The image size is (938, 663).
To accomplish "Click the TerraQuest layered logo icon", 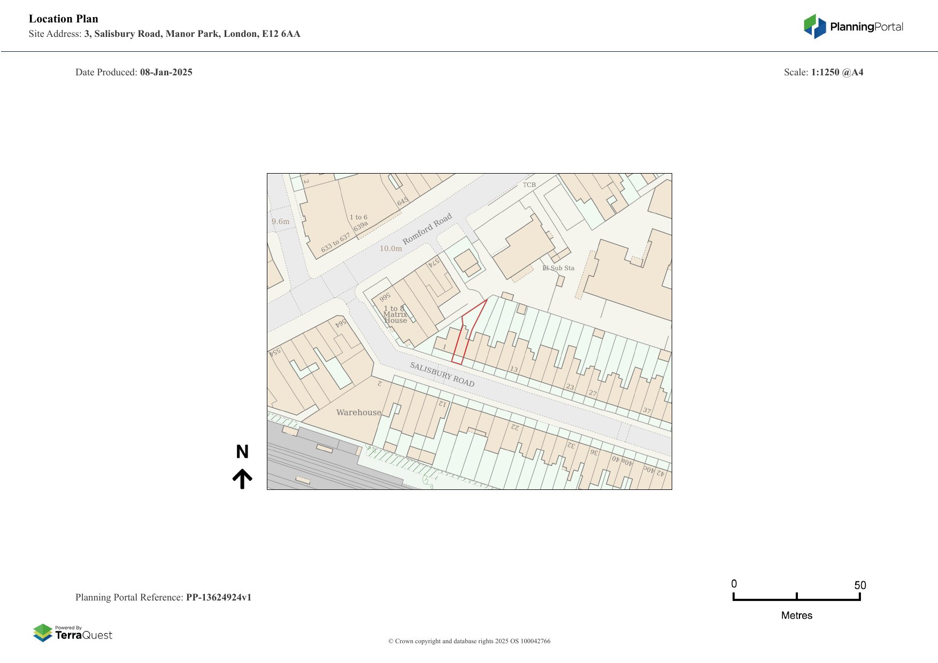I will pos(43,633).
